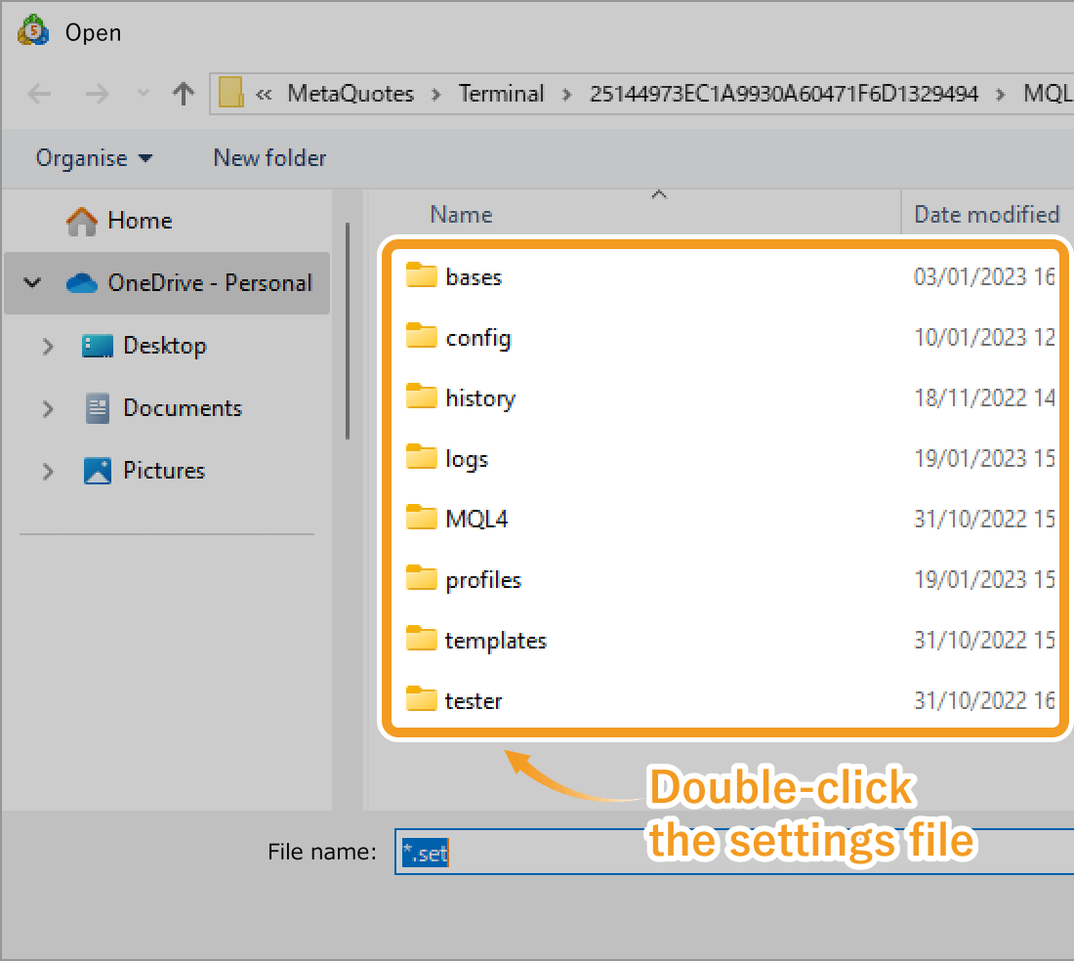Expand the Desktop tree item
This screenshot has height=961, width=1074.
click(48, 346)
